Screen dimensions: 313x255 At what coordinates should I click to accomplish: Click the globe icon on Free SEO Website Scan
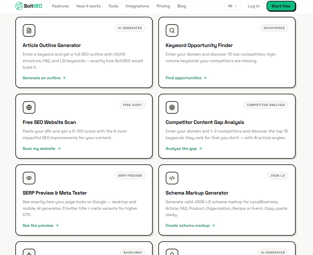point(29,107)
